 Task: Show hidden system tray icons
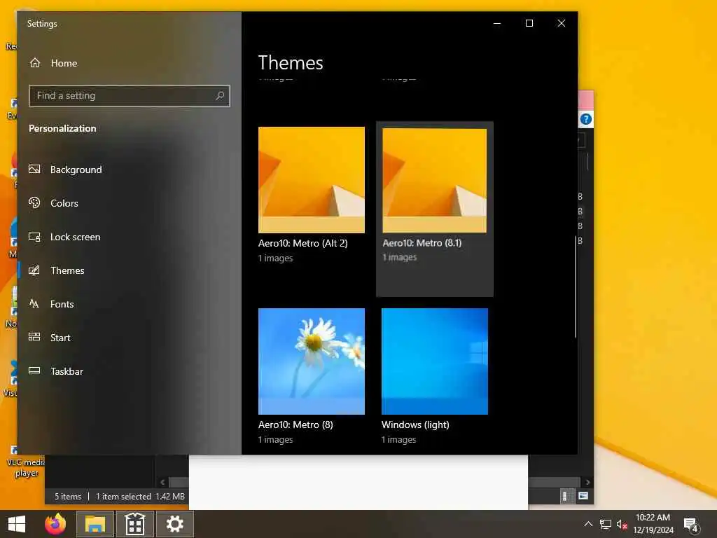coord(588,524)
